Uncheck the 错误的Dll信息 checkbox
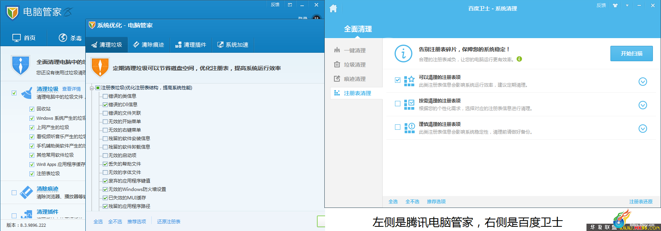This screenshot has width=661, height=231. click(105, 105)
